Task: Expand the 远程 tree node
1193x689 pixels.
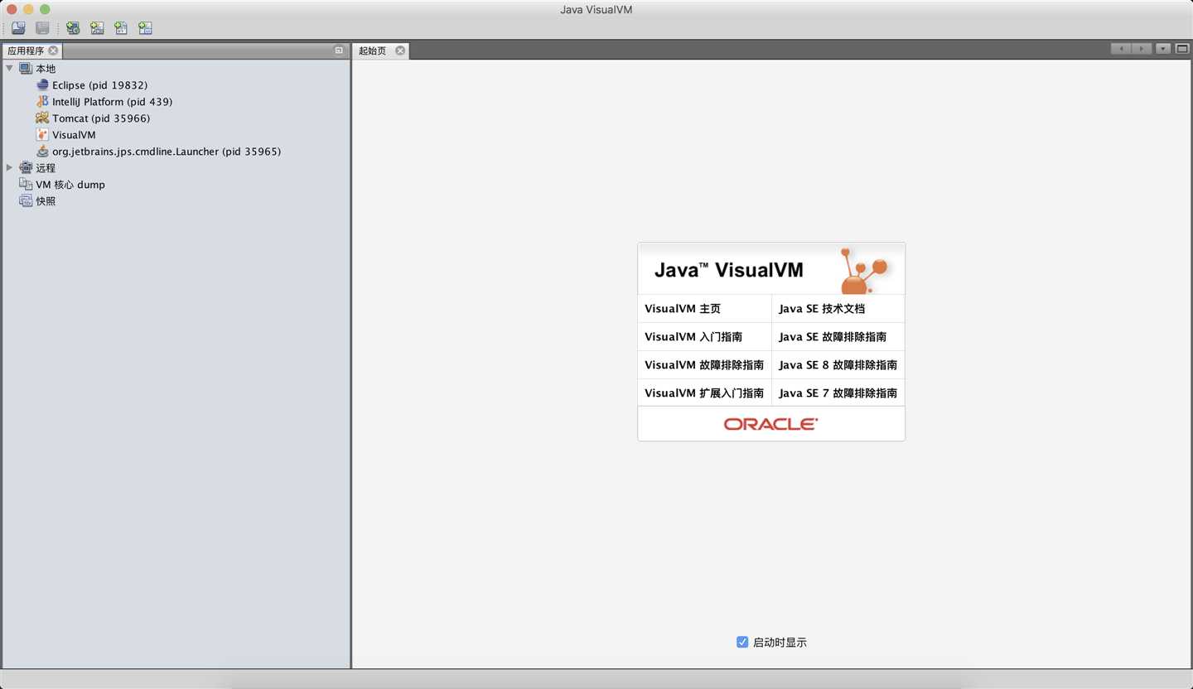Action: 9,167
